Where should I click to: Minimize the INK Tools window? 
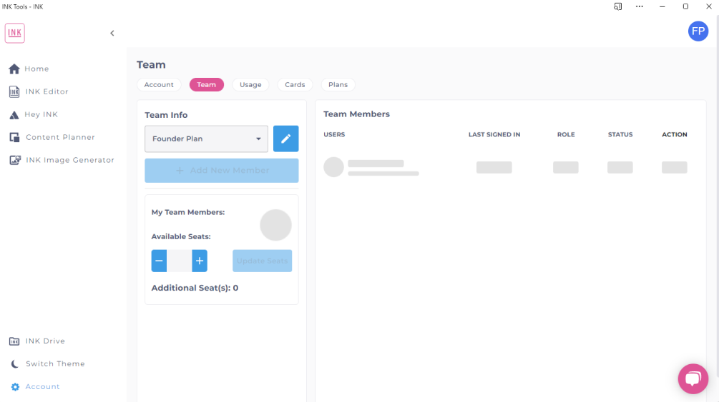pyautogui.click(x=662, y=6)
